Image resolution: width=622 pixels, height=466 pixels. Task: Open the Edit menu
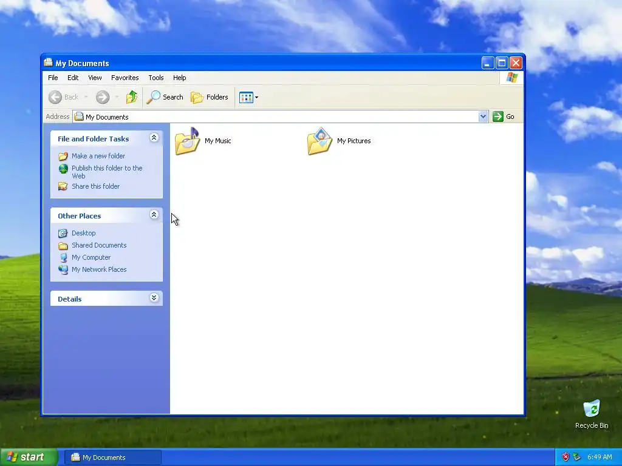tap(73, 78)
